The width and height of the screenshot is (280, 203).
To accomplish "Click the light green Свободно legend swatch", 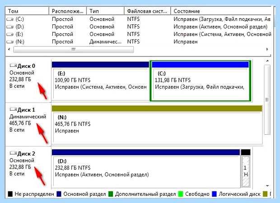I will coord(181,194).
